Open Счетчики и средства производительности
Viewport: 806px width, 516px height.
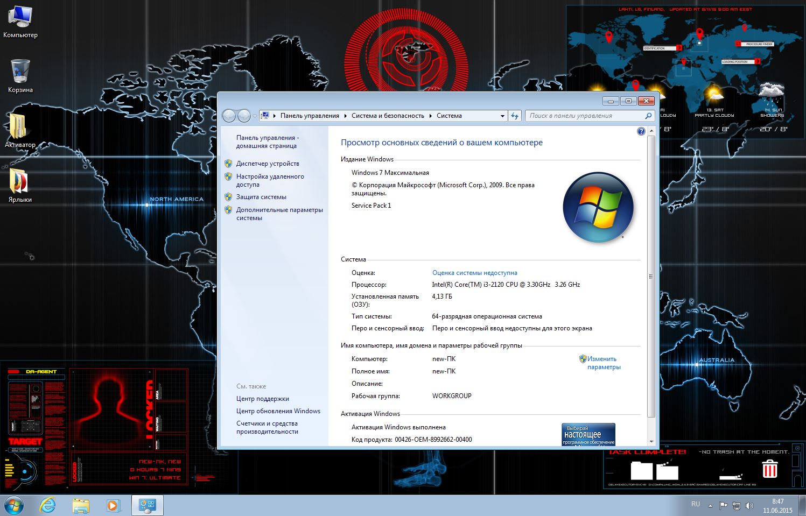click(x=267, y=427)
